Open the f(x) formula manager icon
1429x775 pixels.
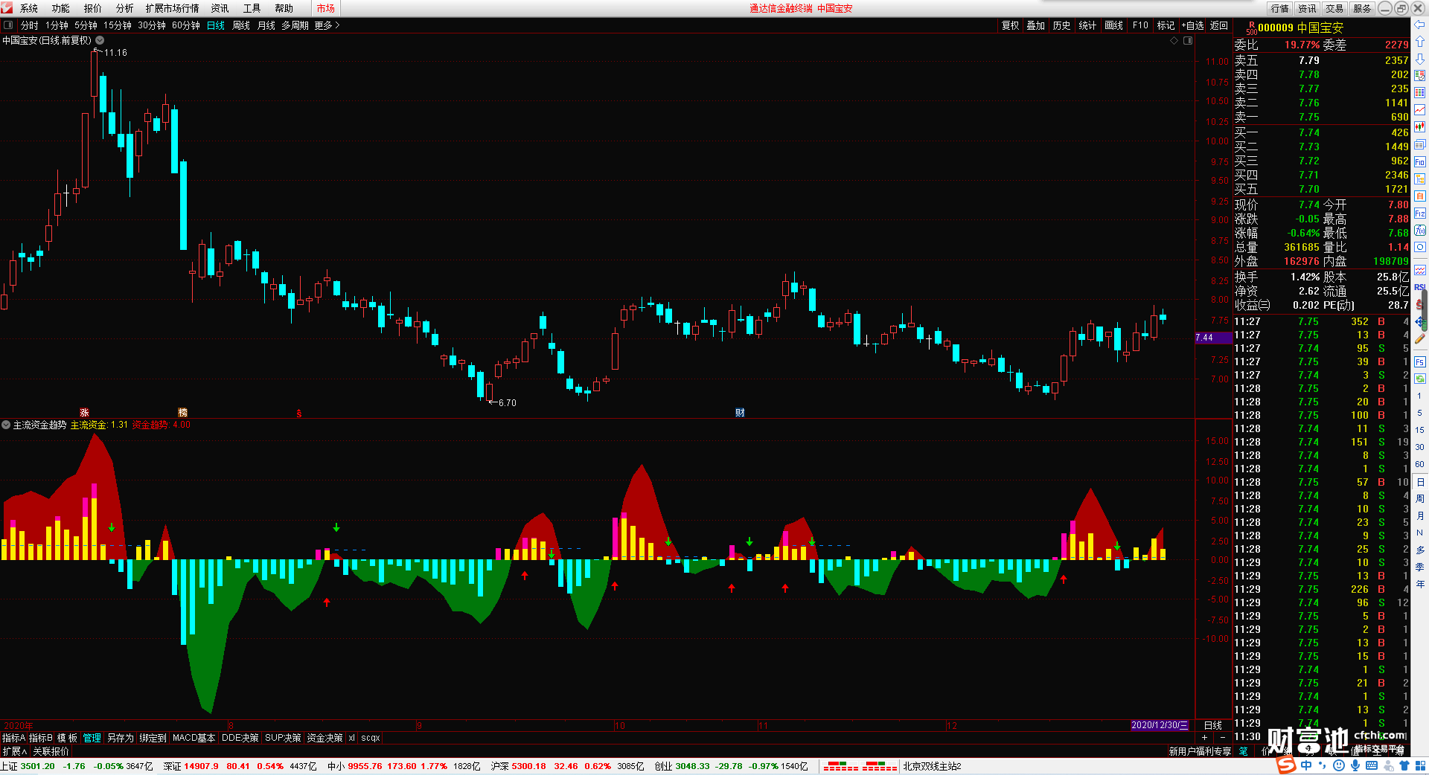pos(1420,230)
